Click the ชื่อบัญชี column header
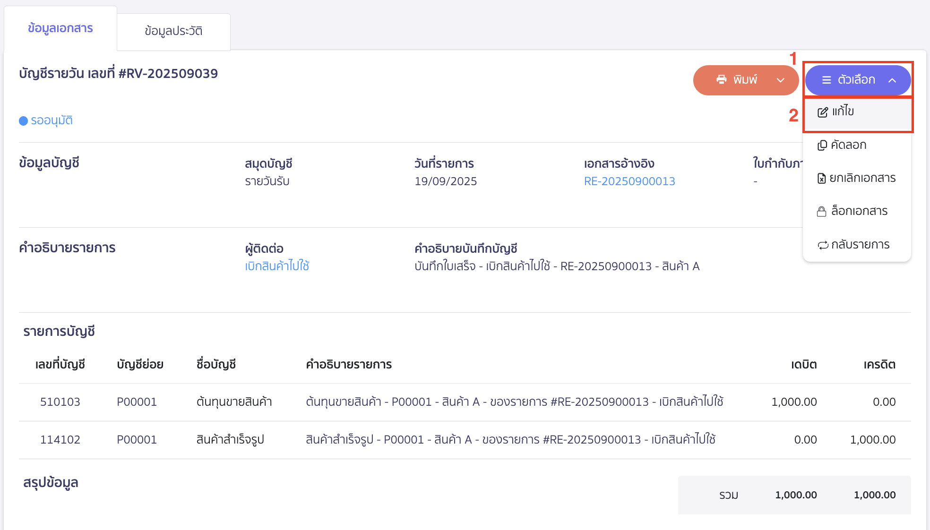This screenshot has height=530, width=930. 216,365
